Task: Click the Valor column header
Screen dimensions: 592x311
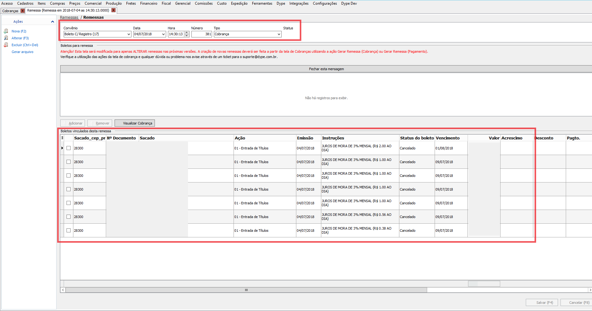Action: pos(484,138)
